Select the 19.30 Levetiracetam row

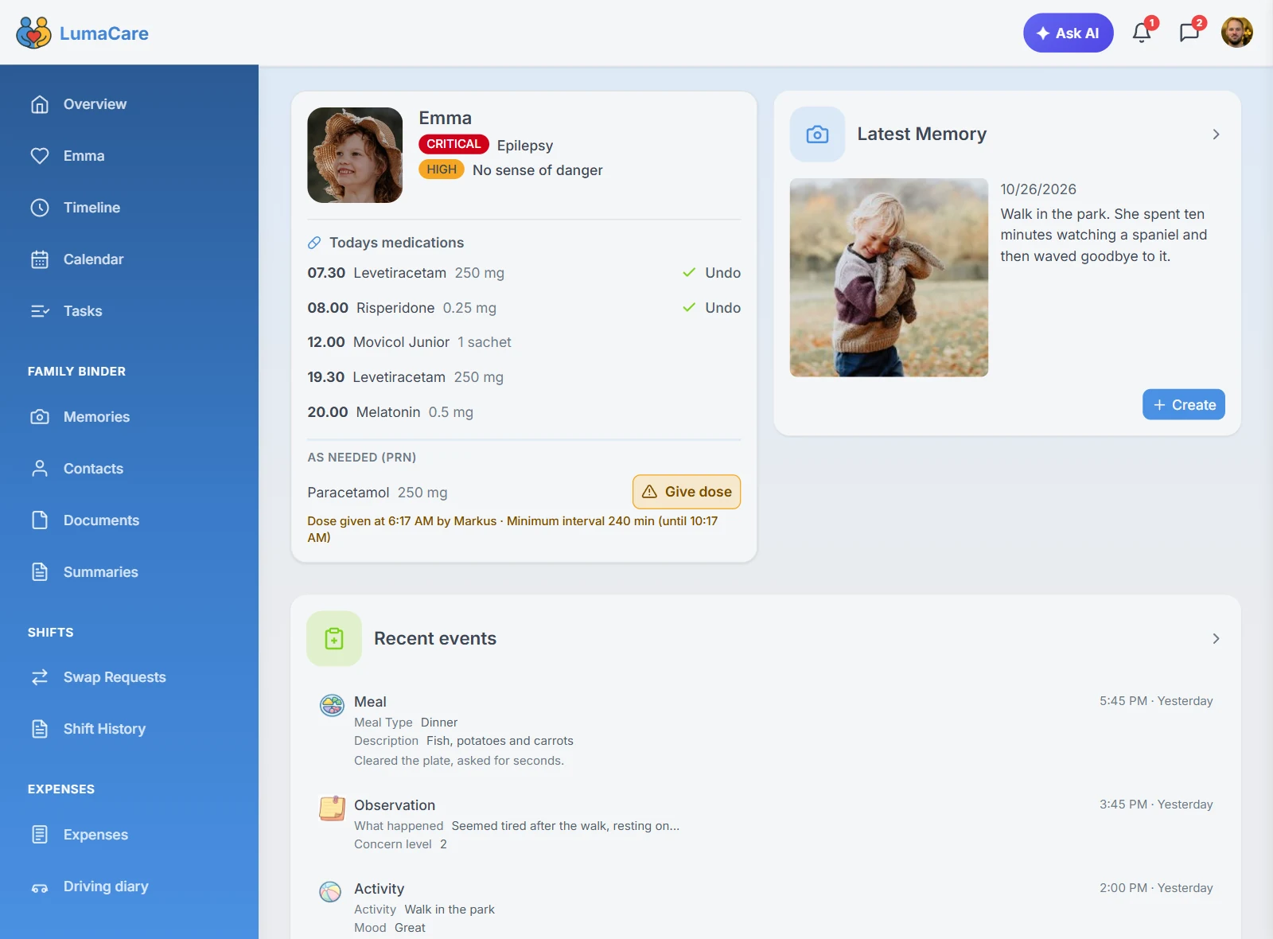[x=524, y=377]
